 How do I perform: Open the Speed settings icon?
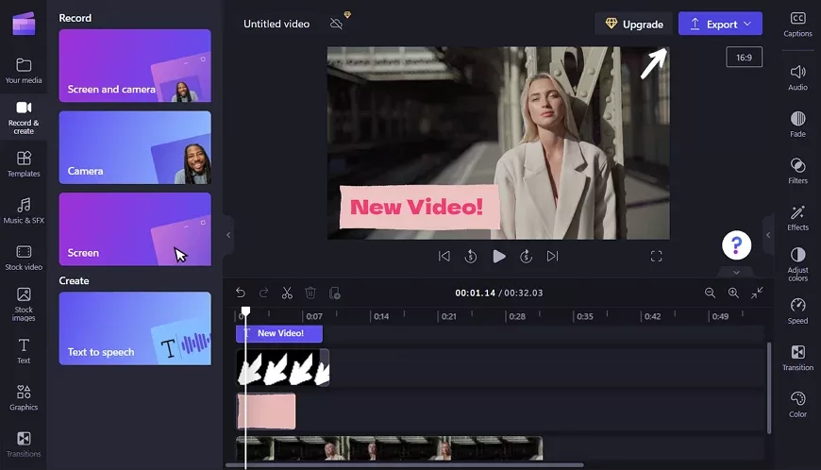click(797, 310)
